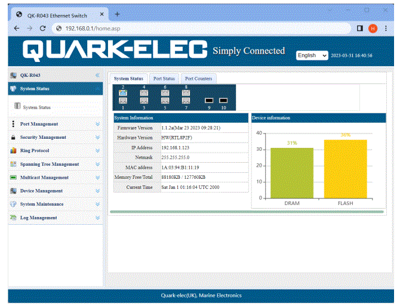
Task: Open Security Management menu label
Action: 43,137
